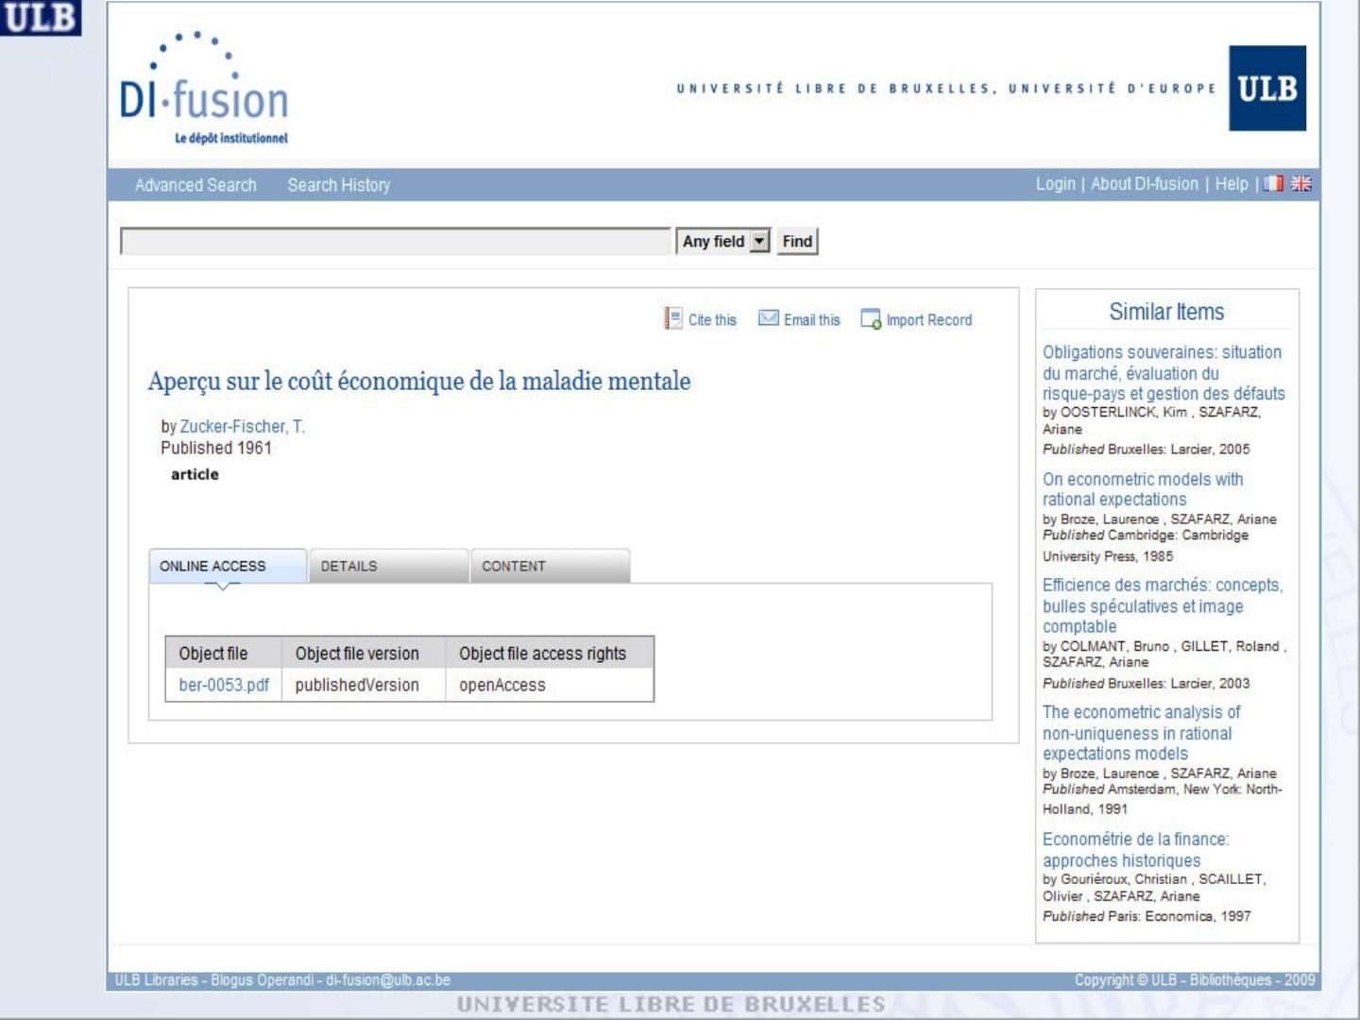Switch language with the French flag
Image resolution: width=1360 pixels, height=1020 pixels.
coord(1274,183)
